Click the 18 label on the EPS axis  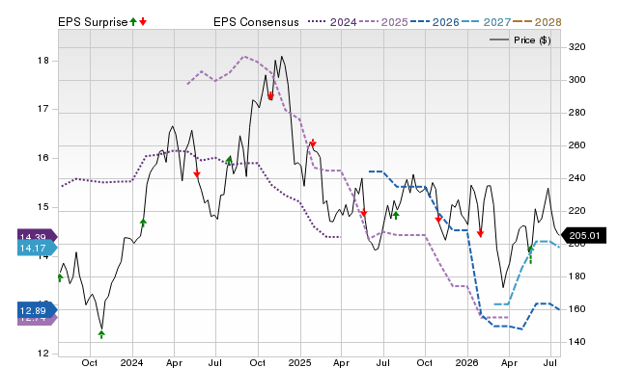tap(42, 61)
